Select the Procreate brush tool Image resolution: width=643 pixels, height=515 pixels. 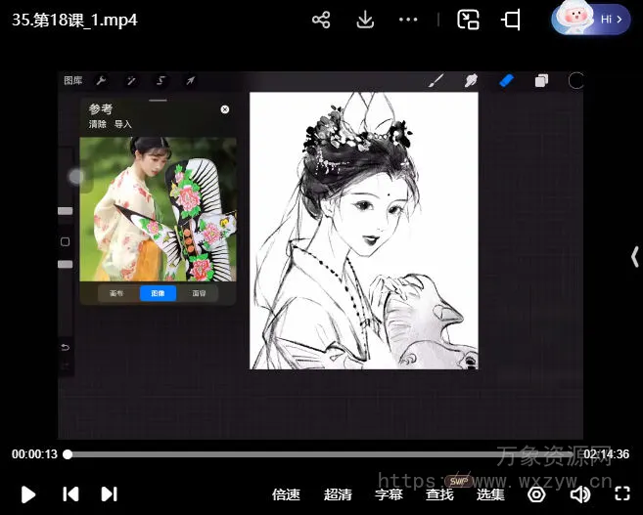click(x=437, y=81)
